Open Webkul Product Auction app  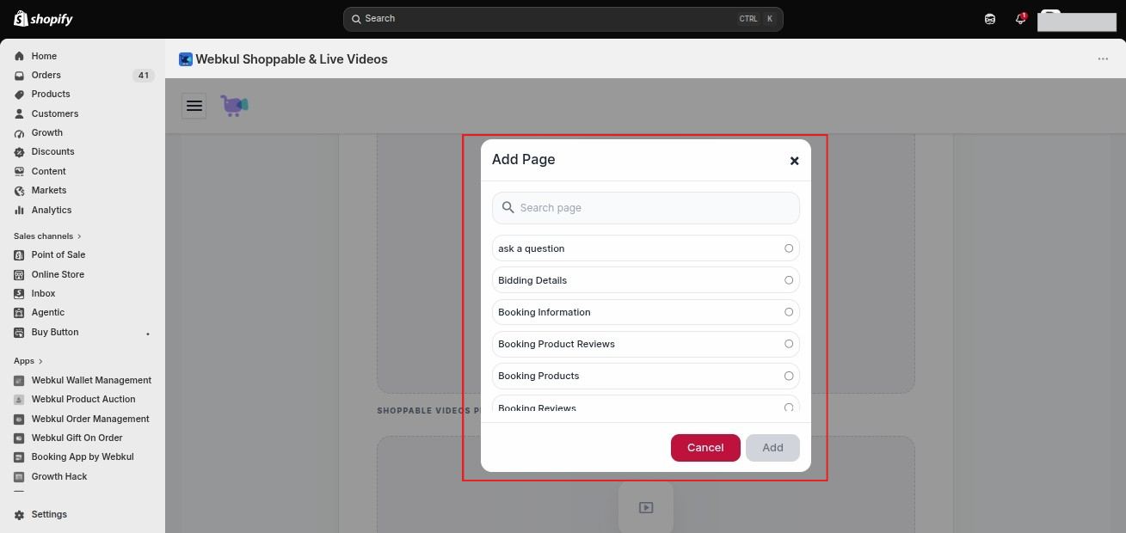tap(83, 400)
